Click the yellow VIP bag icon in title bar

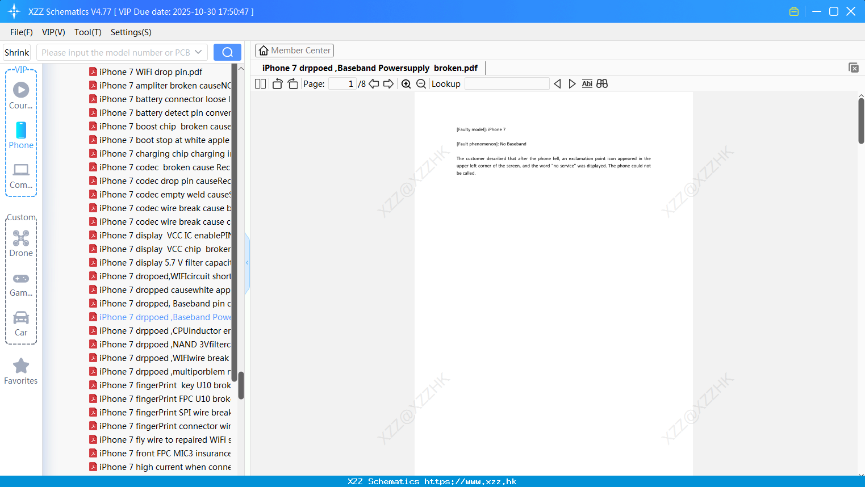click(794, 11)
